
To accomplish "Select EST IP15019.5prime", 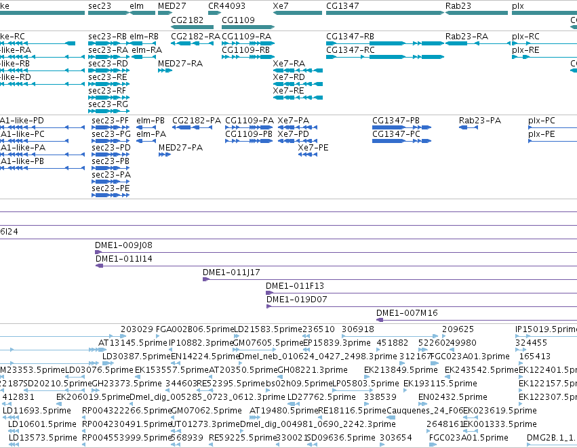I will click(546, 329).
